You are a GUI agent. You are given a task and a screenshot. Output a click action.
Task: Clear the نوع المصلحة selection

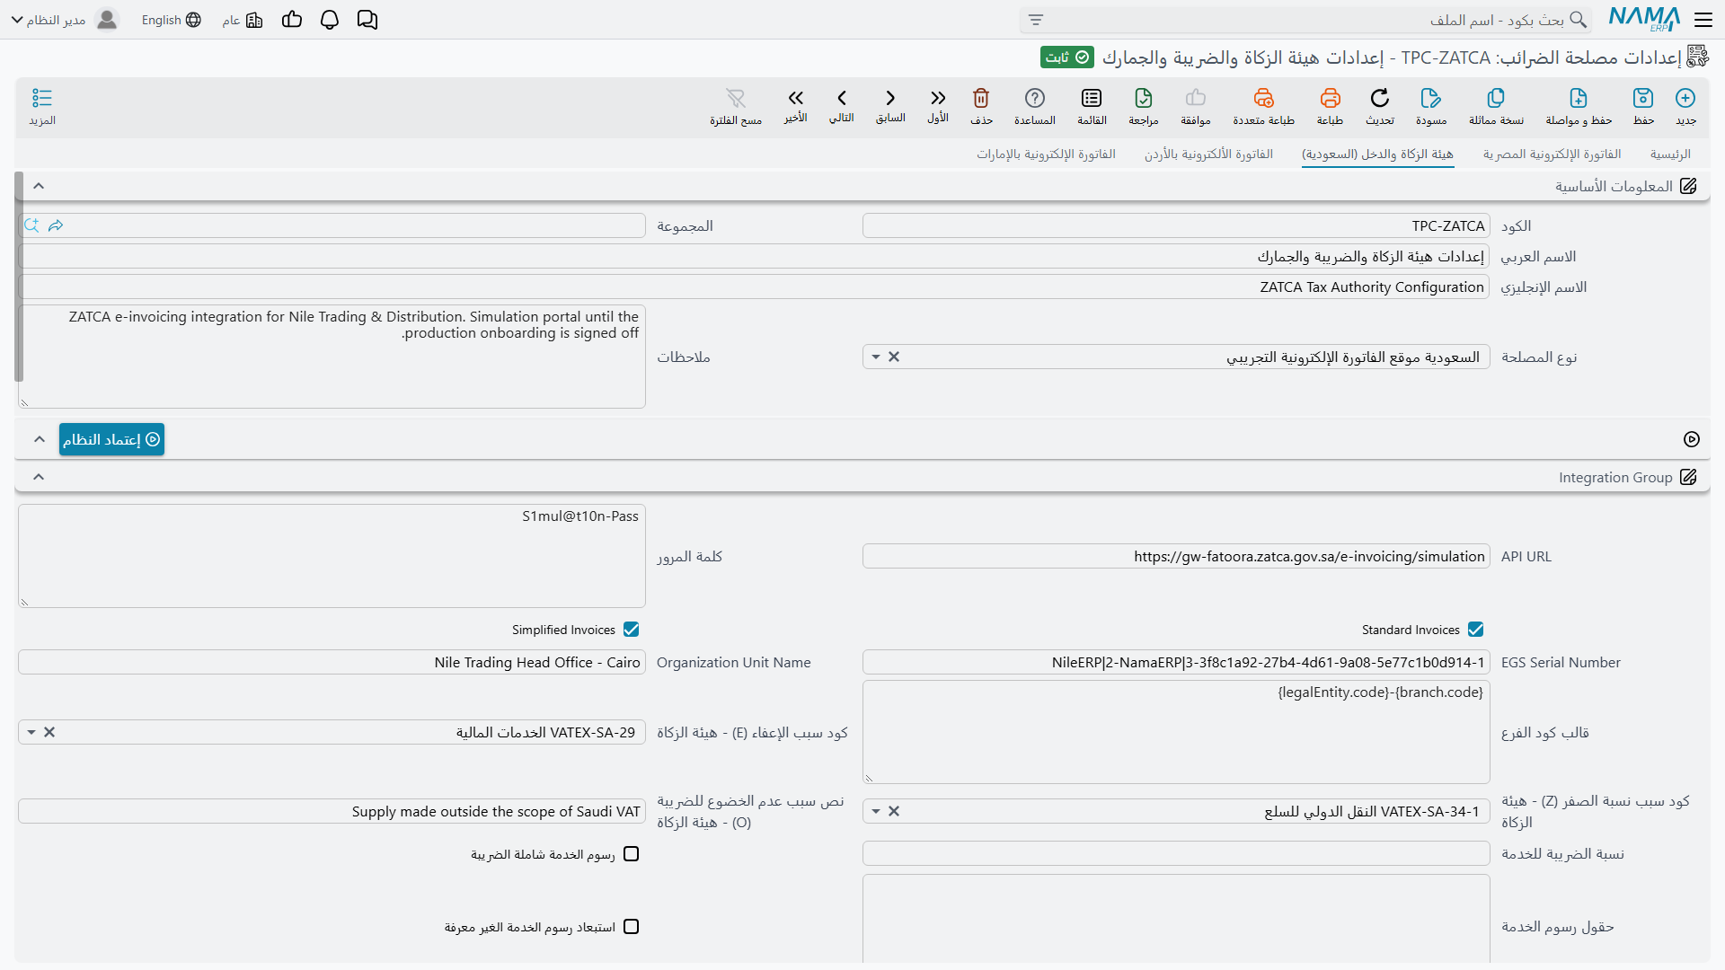(894, 357)
